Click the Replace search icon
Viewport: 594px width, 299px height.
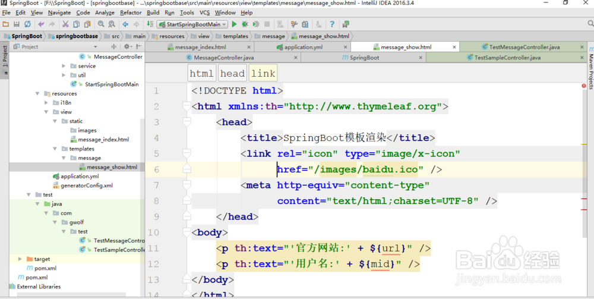click(x=112, y=24)
